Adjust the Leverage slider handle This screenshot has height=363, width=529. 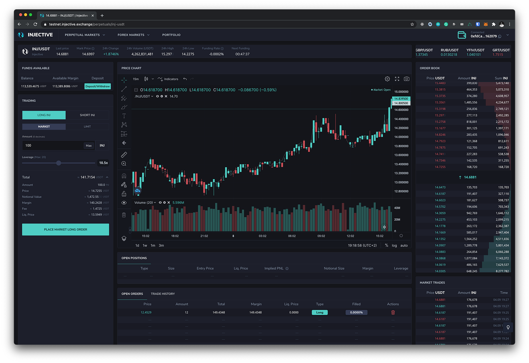59,163
